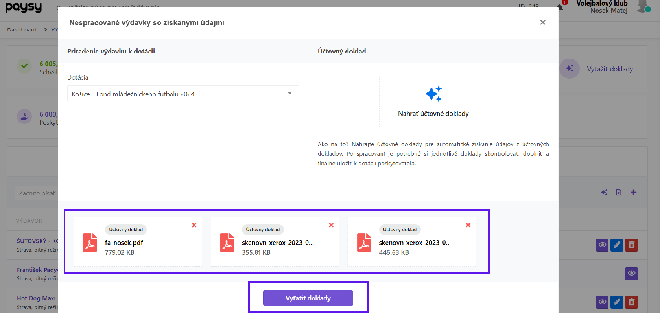The width and height of the screenshot is (660, 313).
Task: Click the red trash icon in ŠUTOVSKÝ row
Action: tap(631, 245)
